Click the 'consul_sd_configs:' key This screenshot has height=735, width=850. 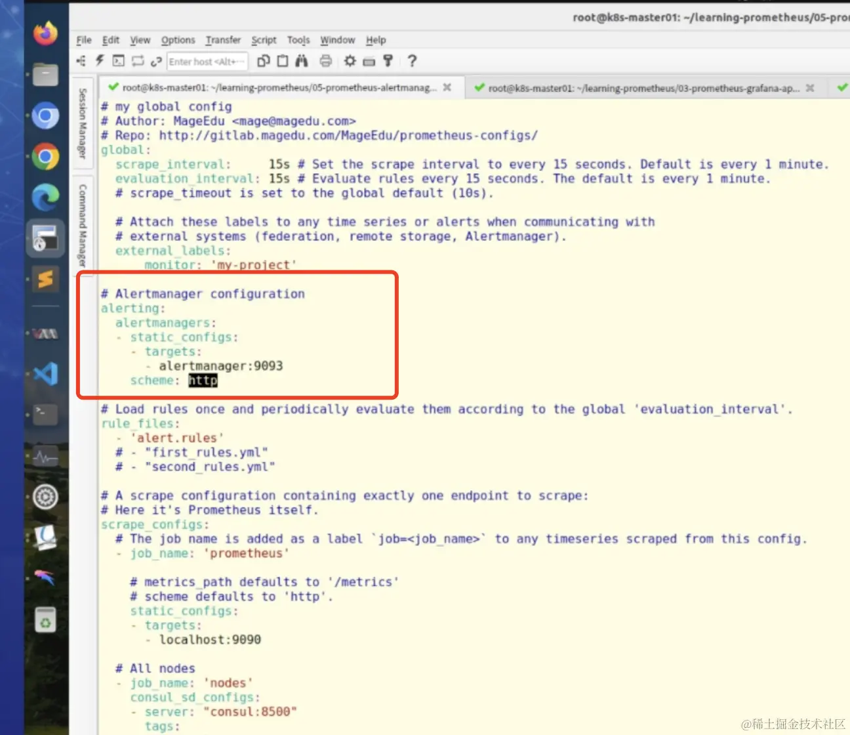tap(195, 698)
